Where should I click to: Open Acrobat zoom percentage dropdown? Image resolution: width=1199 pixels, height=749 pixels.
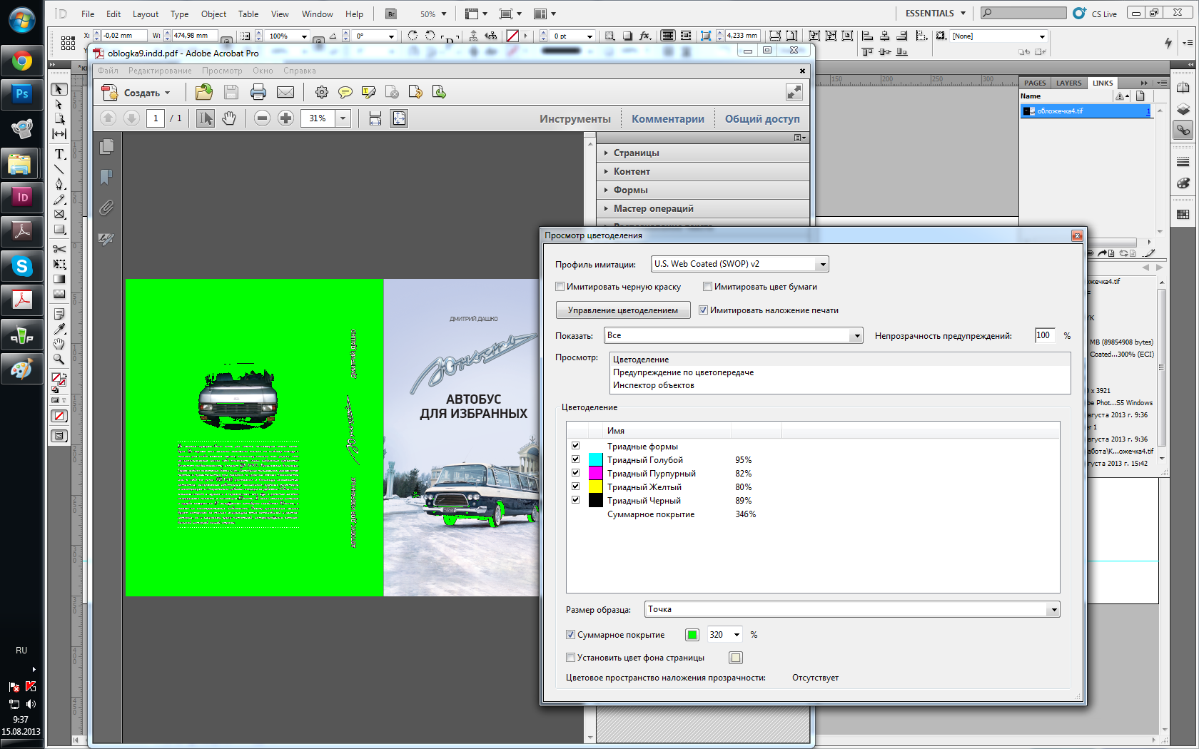343,118
